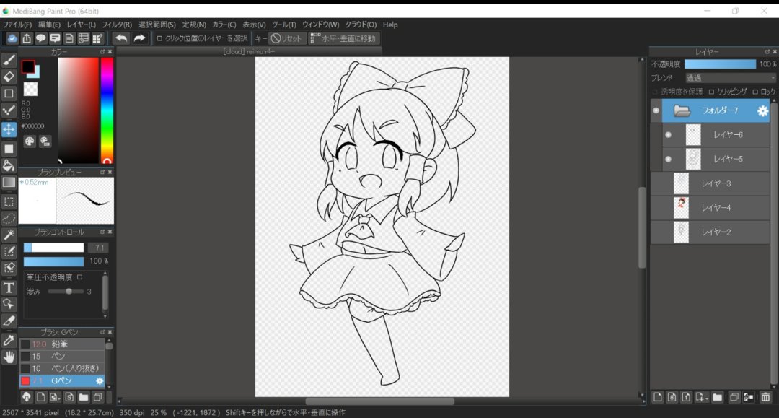Select レイヤー4 in layer list
This screenshot has width=779, height=418.
(710, 208)
